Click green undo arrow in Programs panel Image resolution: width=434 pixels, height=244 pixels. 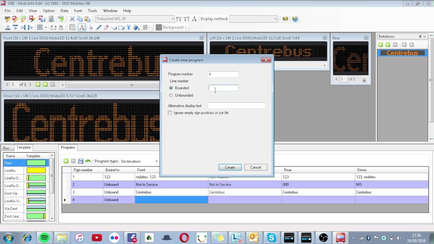tap(88, 161)
